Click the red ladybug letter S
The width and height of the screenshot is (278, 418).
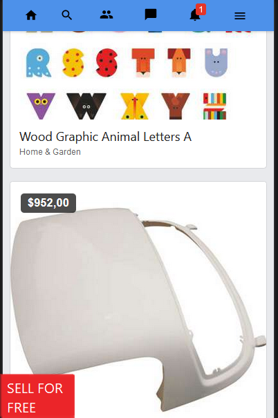(106, 63)
